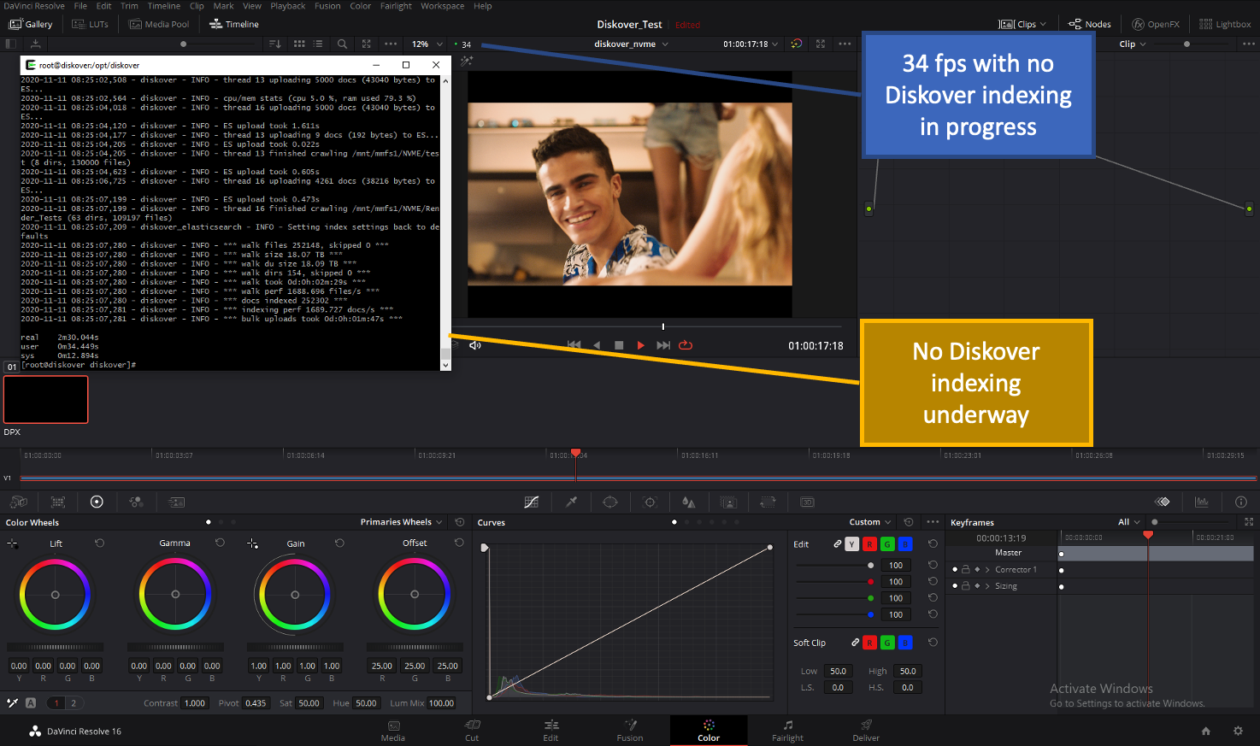The image size is (1260, 746).
Task: Open the 3D stereoscopic palette
Action: point(807,502)
